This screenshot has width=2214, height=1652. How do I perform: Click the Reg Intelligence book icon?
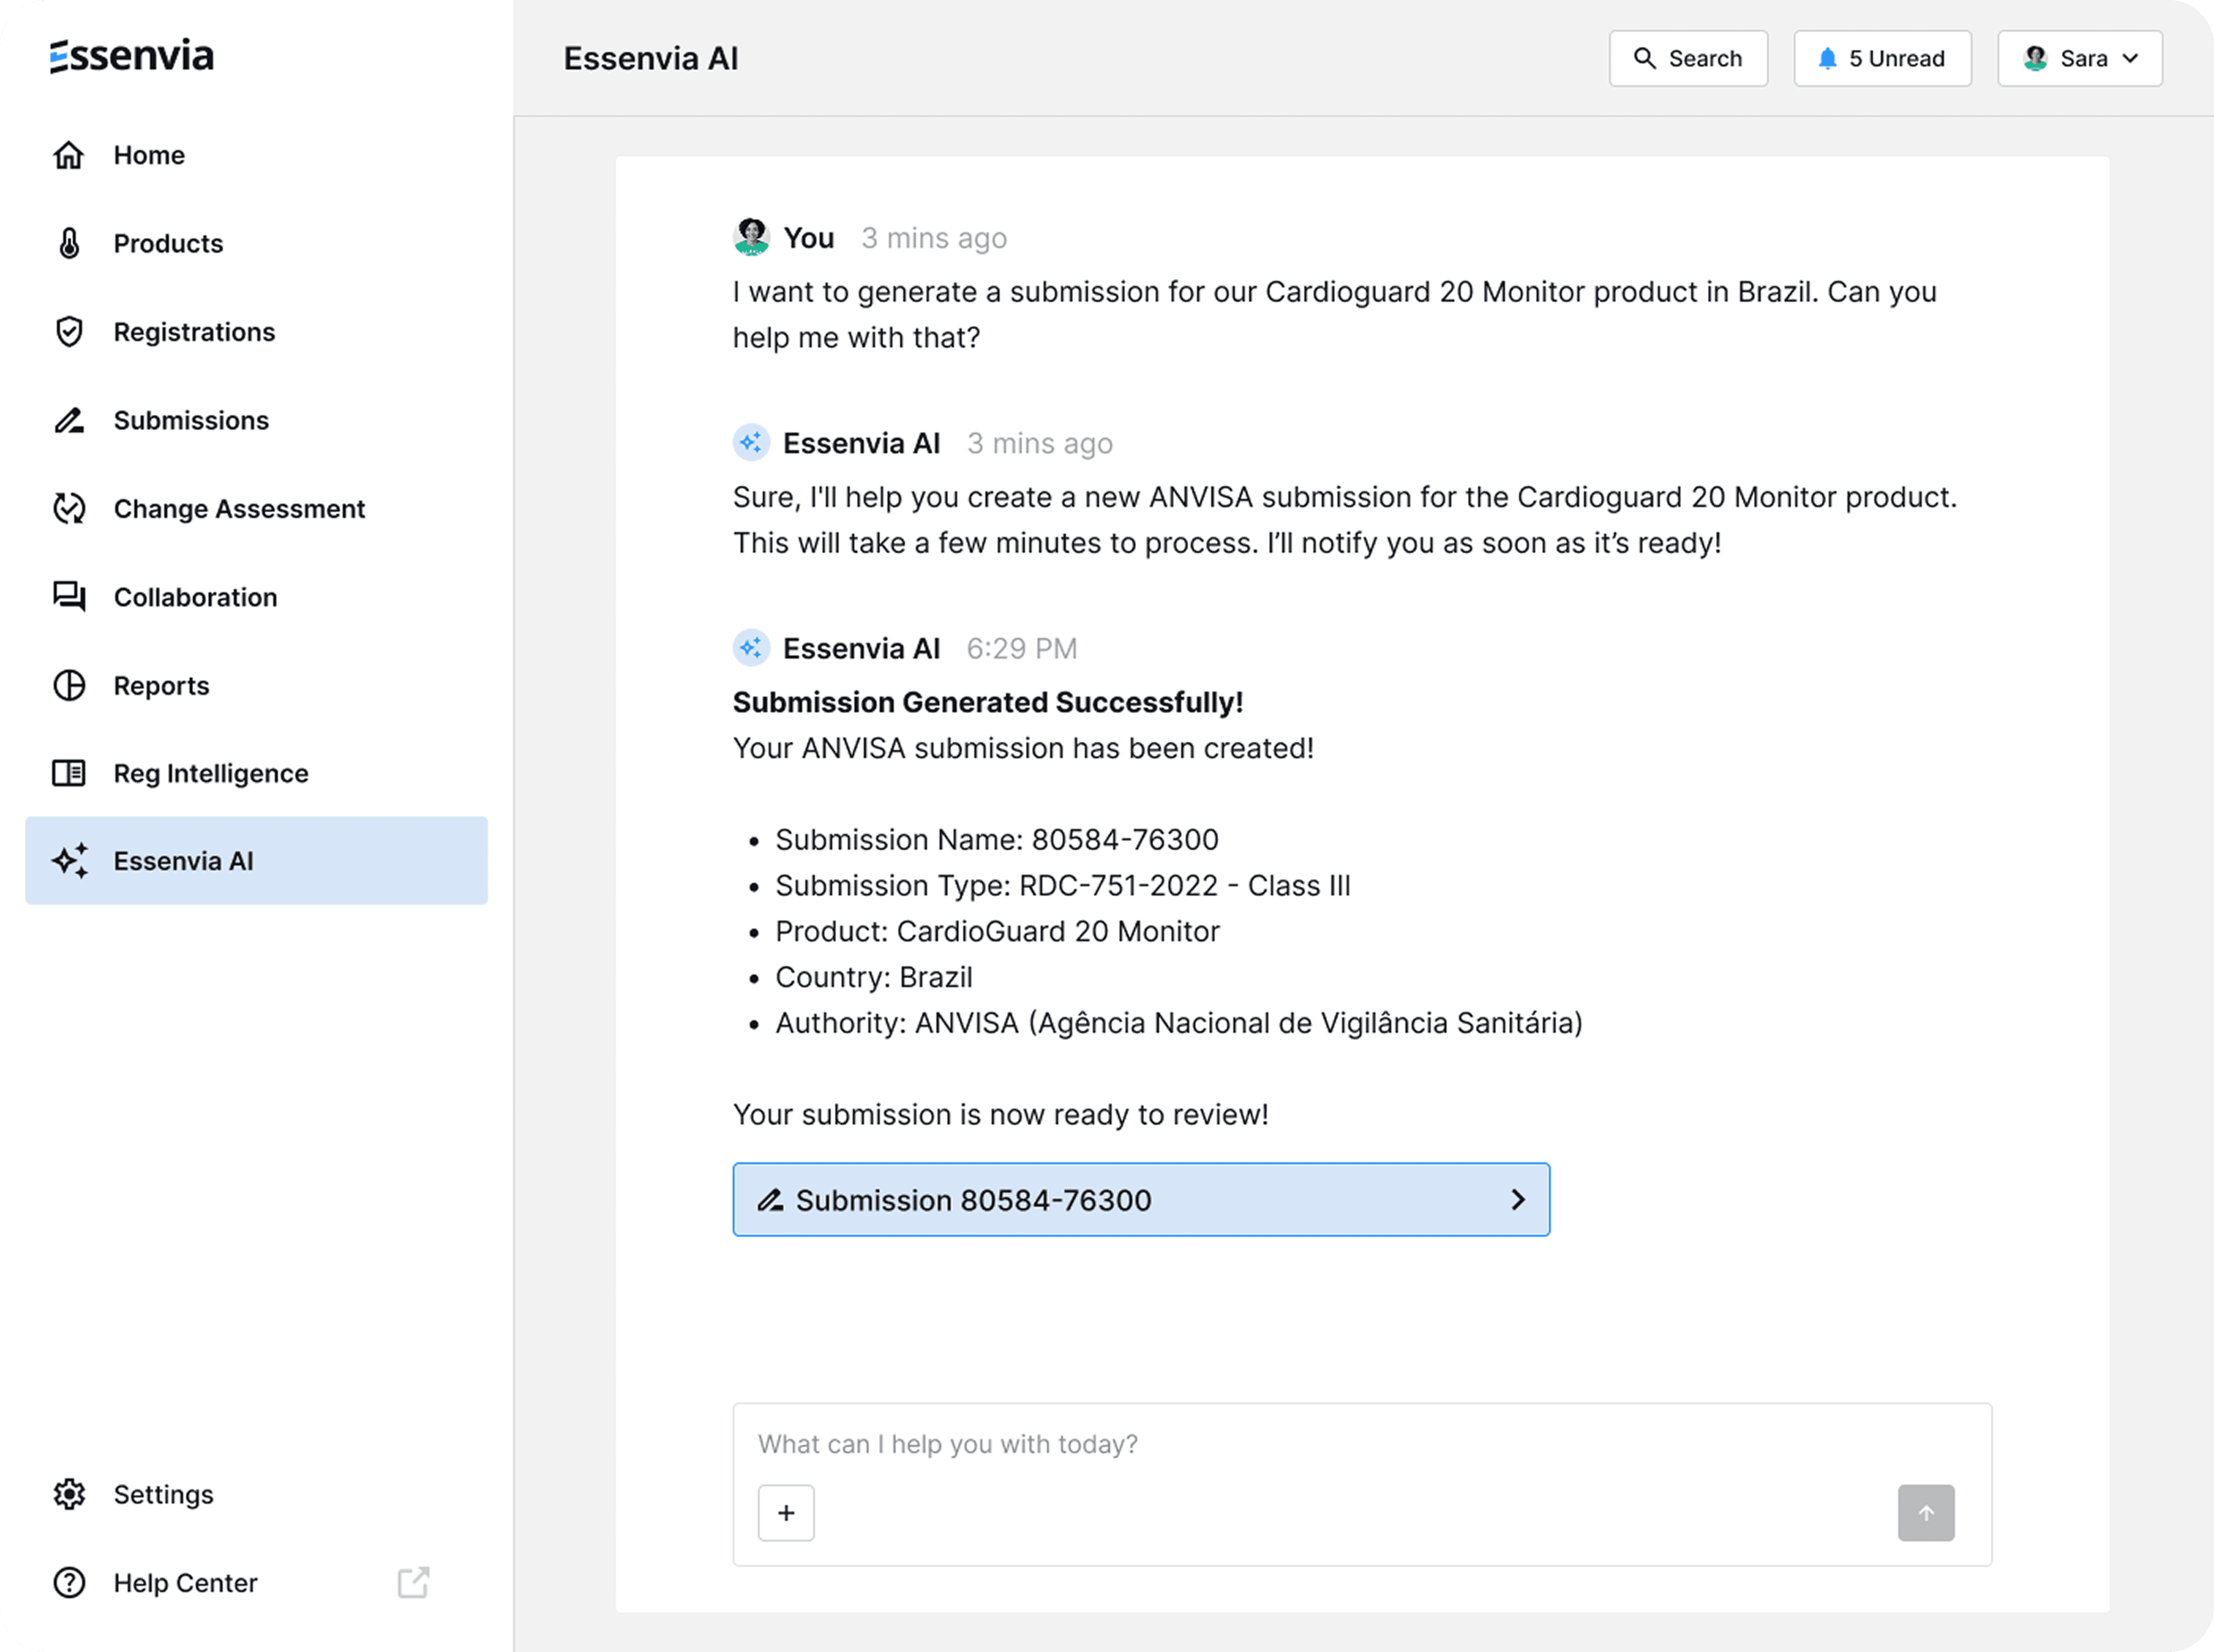(69, 773)
